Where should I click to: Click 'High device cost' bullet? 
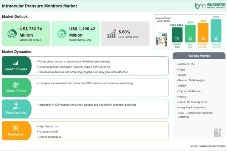point(48,126)
